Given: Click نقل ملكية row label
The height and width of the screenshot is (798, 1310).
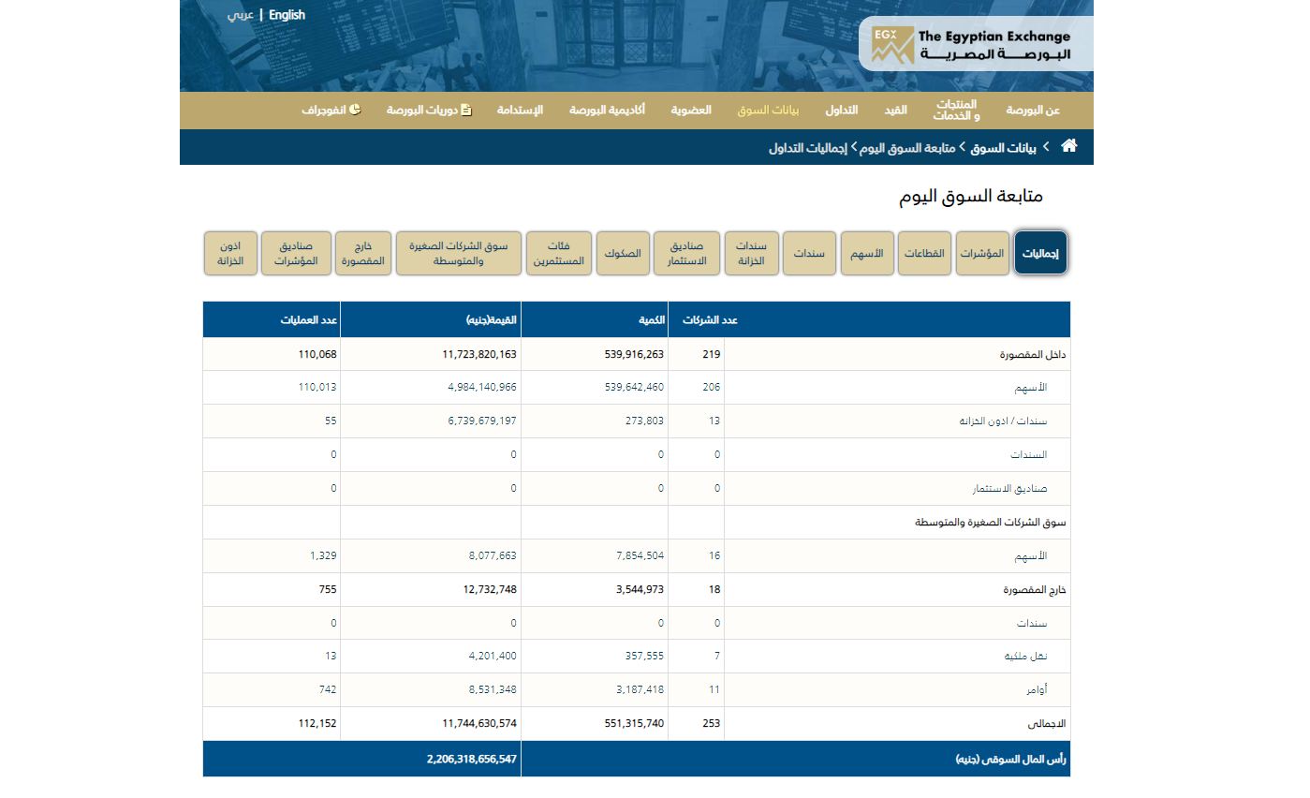Looking at the screenshot, I should pos(1025,657).
